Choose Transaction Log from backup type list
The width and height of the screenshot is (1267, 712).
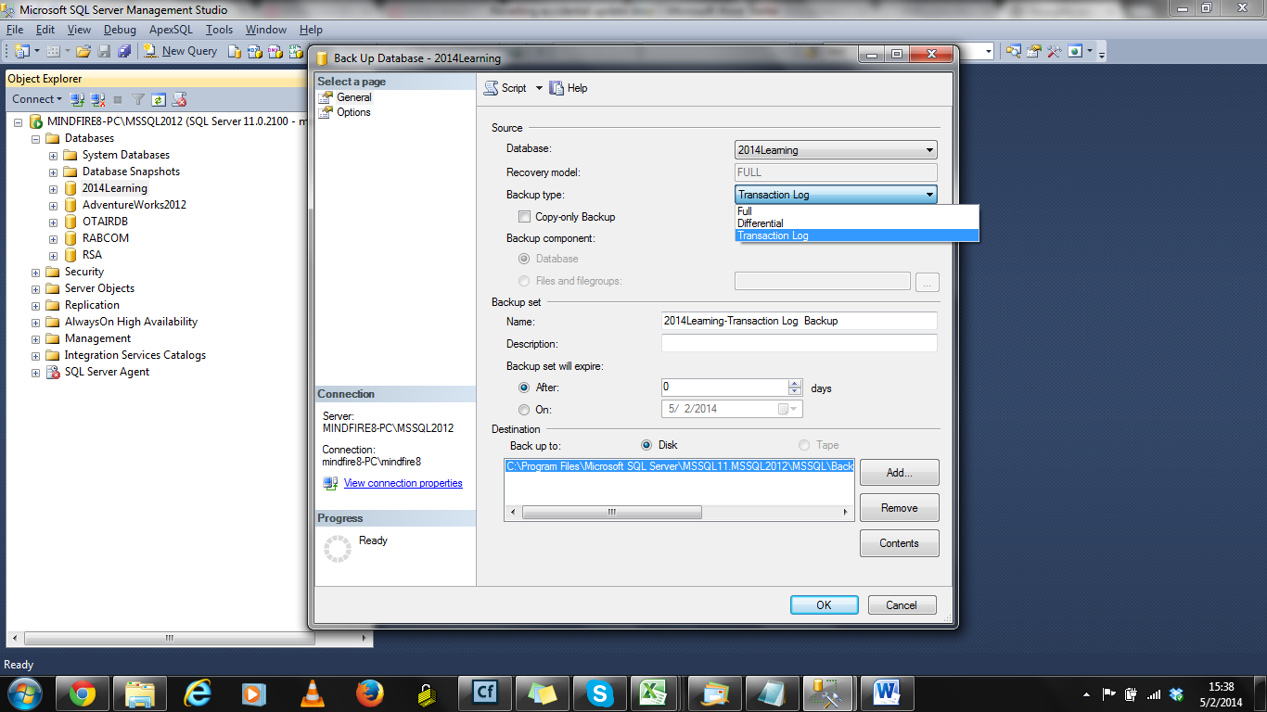coord(857,235)
